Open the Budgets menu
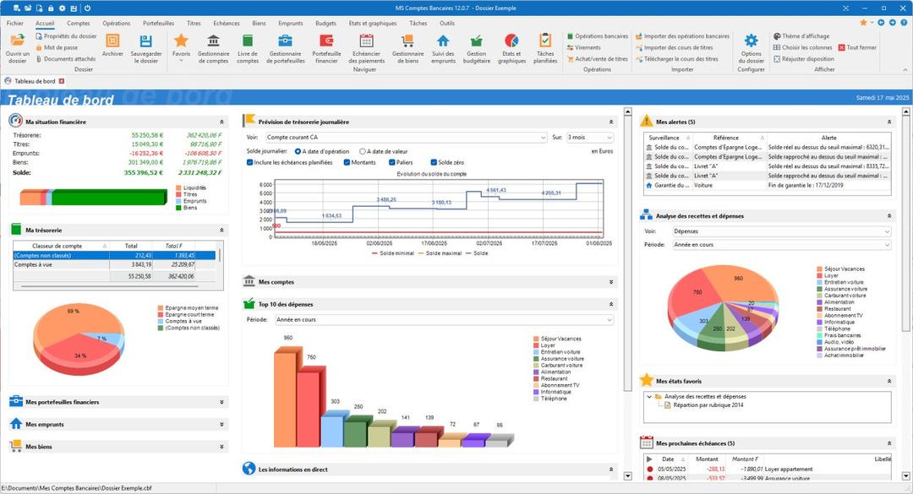The width and height of the screenshot is (913, 494). 325,24
